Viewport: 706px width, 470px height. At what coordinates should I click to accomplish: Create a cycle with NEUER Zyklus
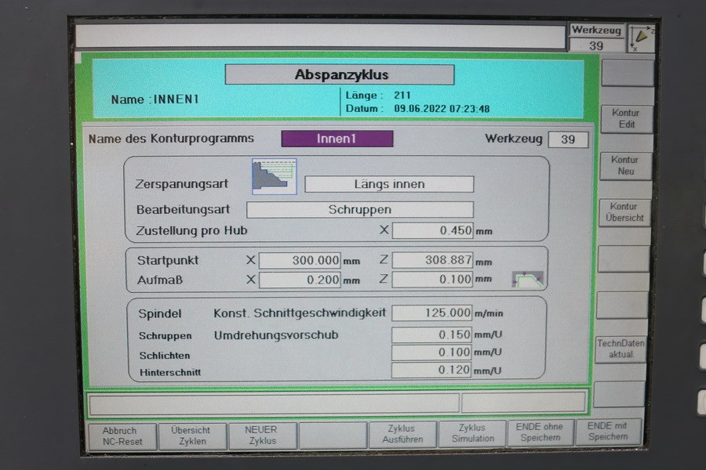click(x=263, y=436)
